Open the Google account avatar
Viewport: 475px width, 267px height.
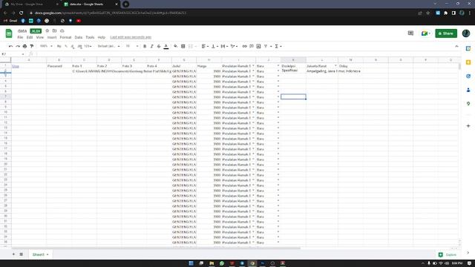tap(466, 33)
